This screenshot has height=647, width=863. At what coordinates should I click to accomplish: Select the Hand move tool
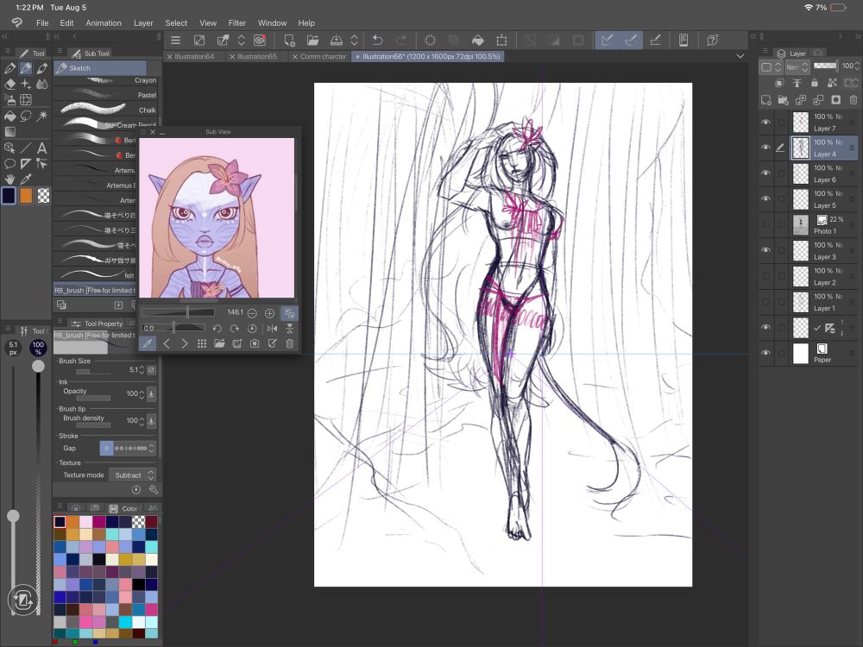click(x=9, y=179)
